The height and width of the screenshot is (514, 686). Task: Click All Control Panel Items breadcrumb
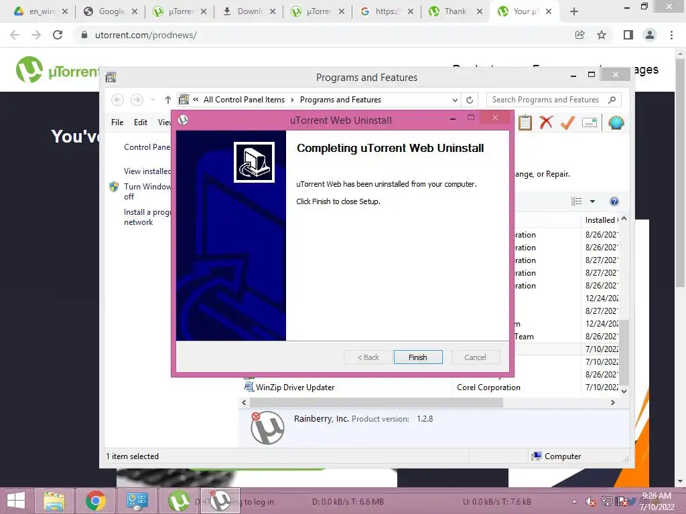point(244,100)
